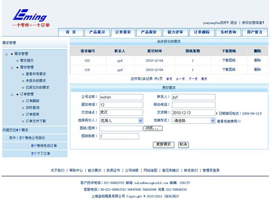Image resolution: width=270 pixels, height=203 pixels.
Task: Select 查看所有需求 in the tree
Action: pyautogui.click(x=36, y=74)
